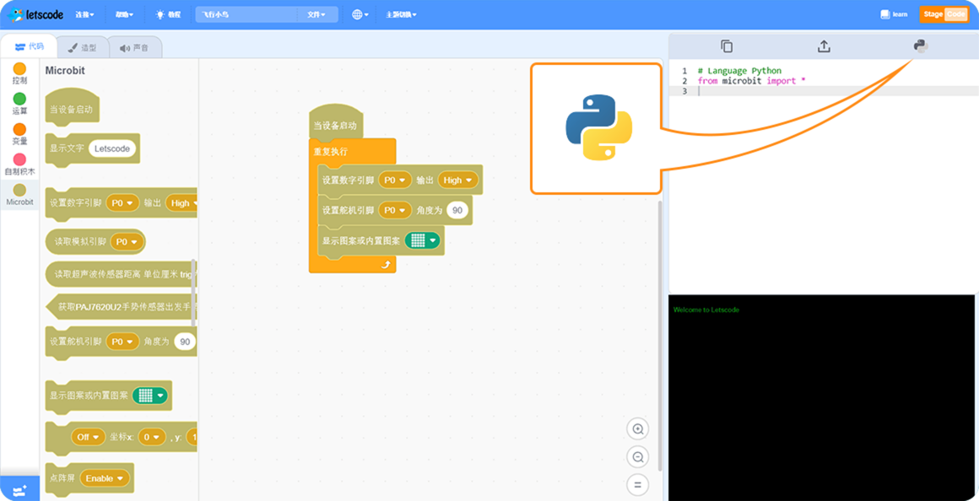Select the 造型 (costumes) tab
Image resolution: width=979 pixels, height=501 pixels.
[x=82, y=47]
